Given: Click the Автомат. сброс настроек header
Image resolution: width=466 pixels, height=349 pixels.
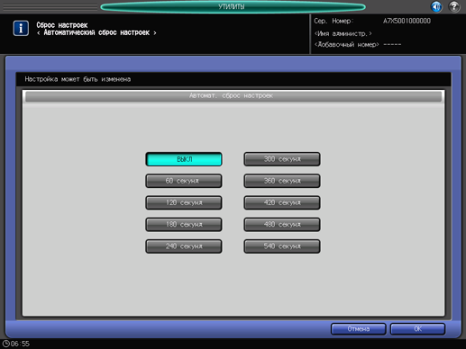Looking at the screenshot, I should [233, 96].
